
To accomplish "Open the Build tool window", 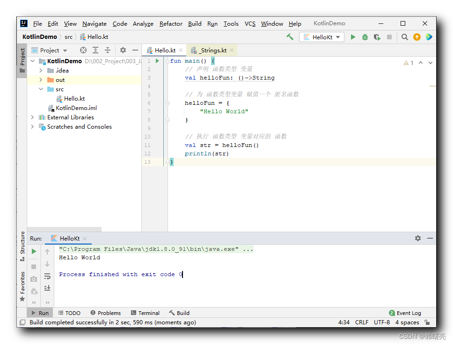I will (x=179, y=313).
